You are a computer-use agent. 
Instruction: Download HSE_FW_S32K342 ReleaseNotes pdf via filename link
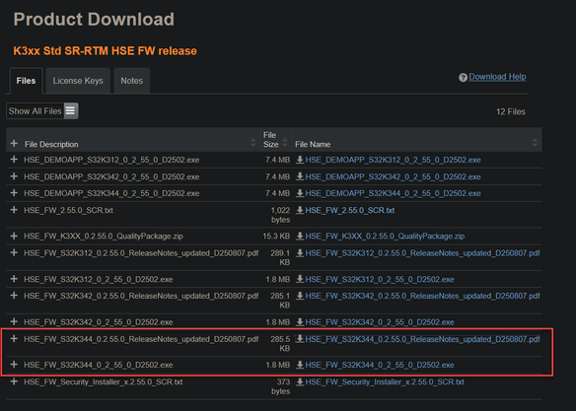422,296
